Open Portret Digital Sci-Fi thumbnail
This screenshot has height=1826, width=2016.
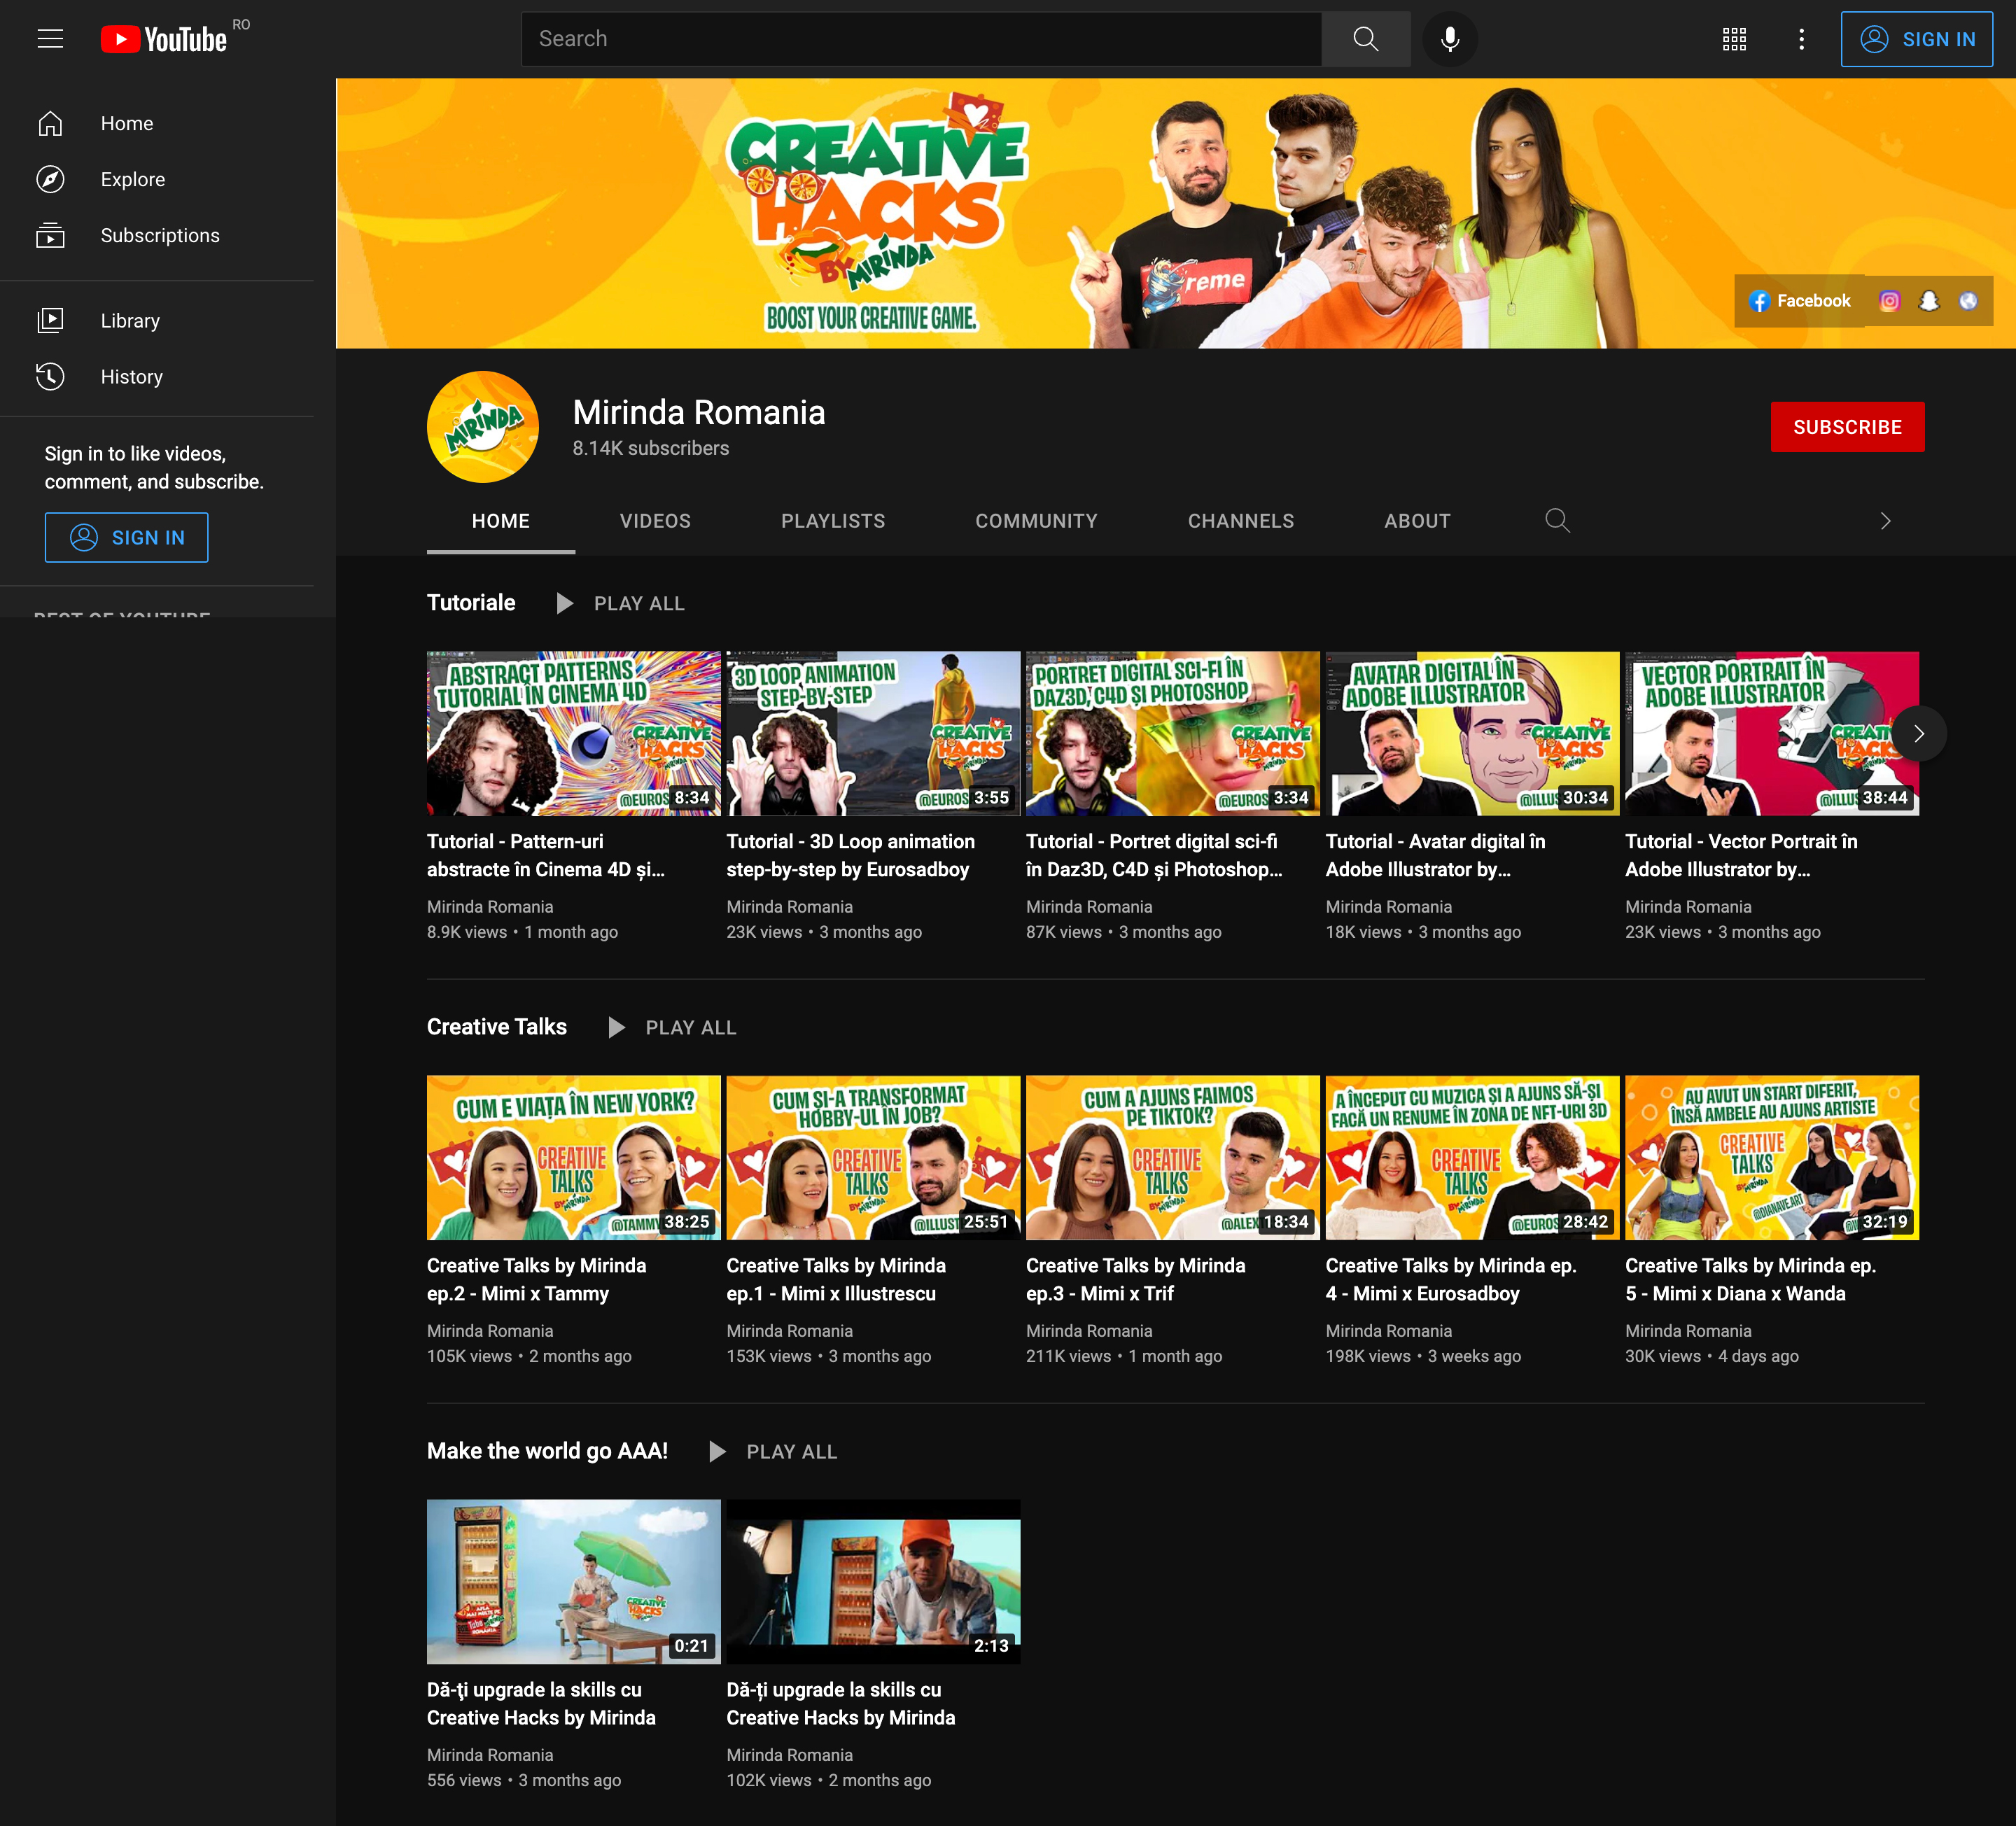[x=1172, y=733]
